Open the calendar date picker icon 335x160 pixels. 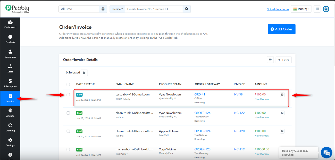103,9
